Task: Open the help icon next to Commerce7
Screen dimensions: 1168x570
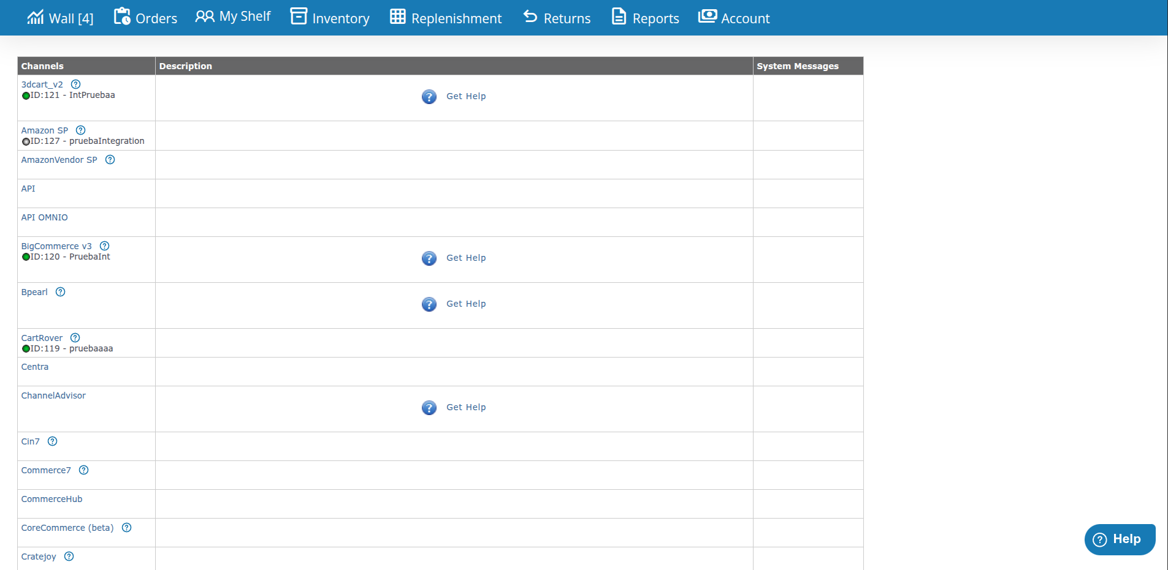Action: click(83, 470)
